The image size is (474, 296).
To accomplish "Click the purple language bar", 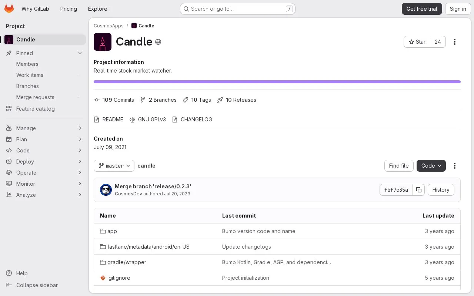I will pos(277,82).
